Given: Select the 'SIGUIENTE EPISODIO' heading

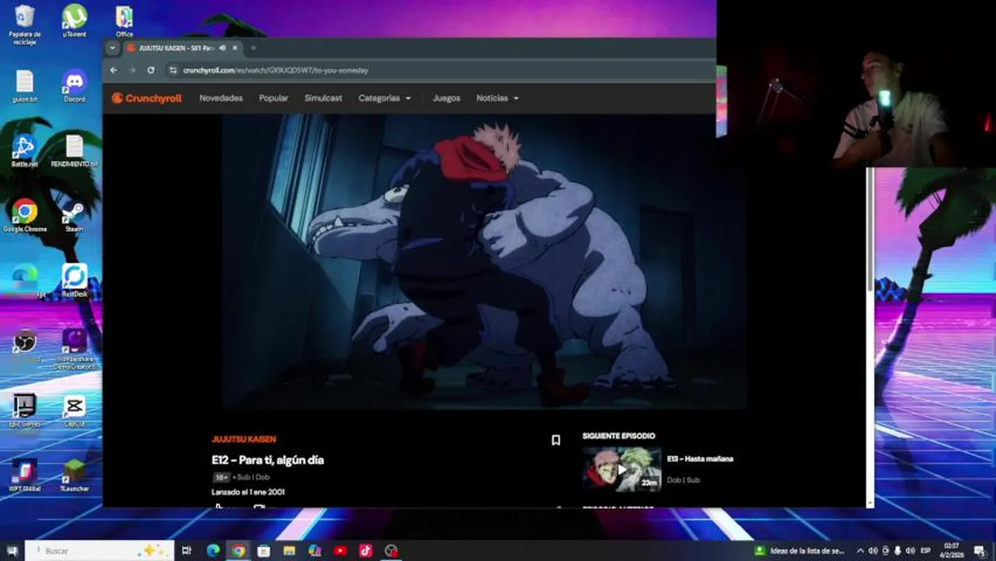Looking at the screenshot, I should click(x=619, y=436).
